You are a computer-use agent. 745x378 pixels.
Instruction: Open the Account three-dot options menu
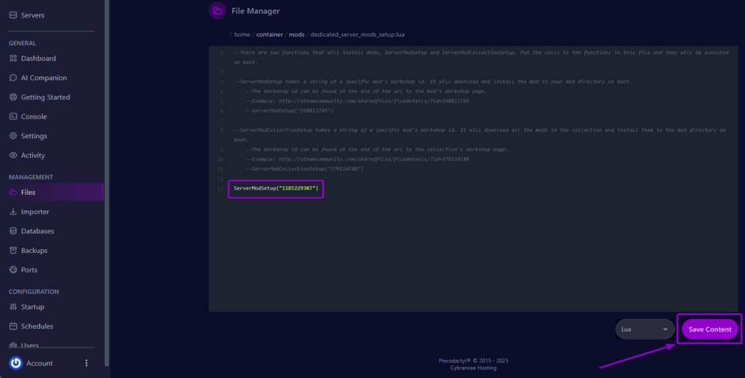(x=87, y=363)
